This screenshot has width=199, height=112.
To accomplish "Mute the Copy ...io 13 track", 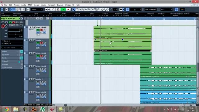I will coord(30,27).
